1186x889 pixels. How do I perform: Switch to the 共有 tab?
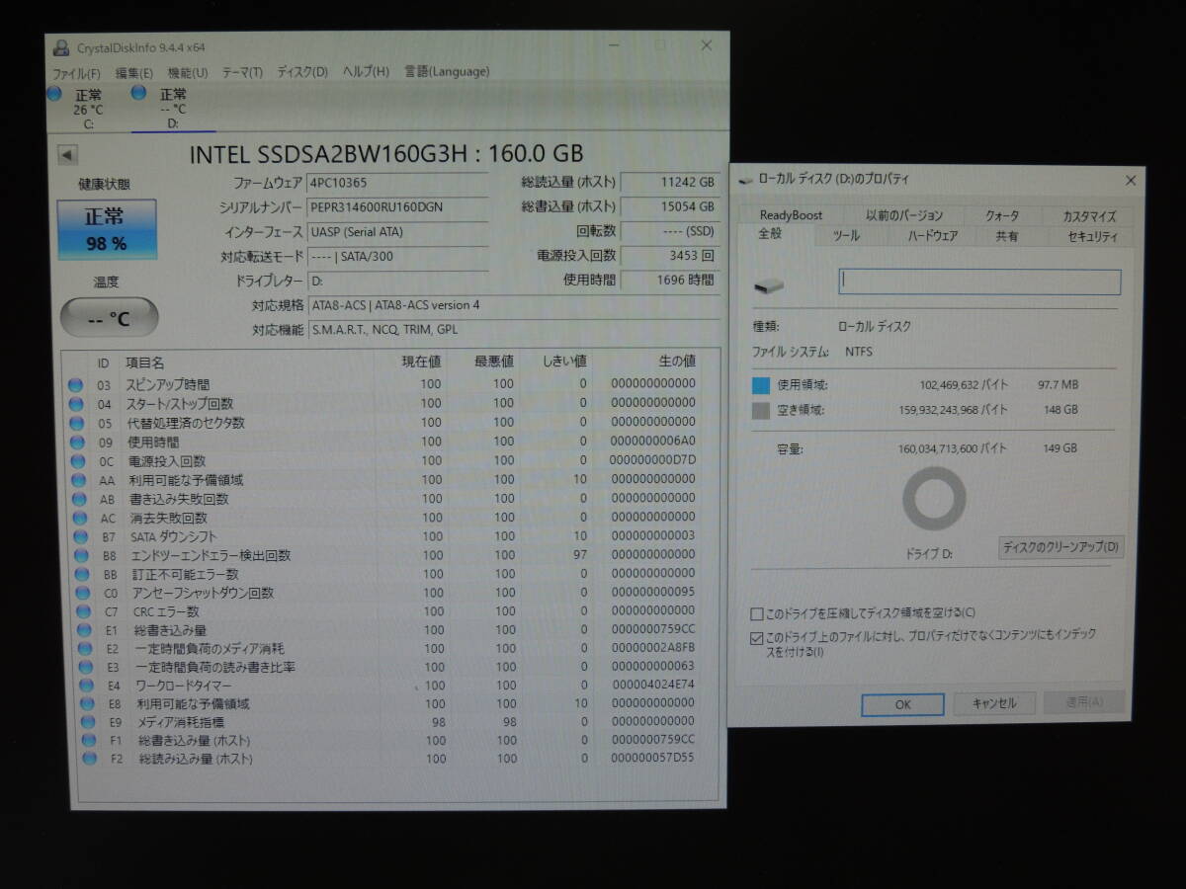[x=1007, y=236]
